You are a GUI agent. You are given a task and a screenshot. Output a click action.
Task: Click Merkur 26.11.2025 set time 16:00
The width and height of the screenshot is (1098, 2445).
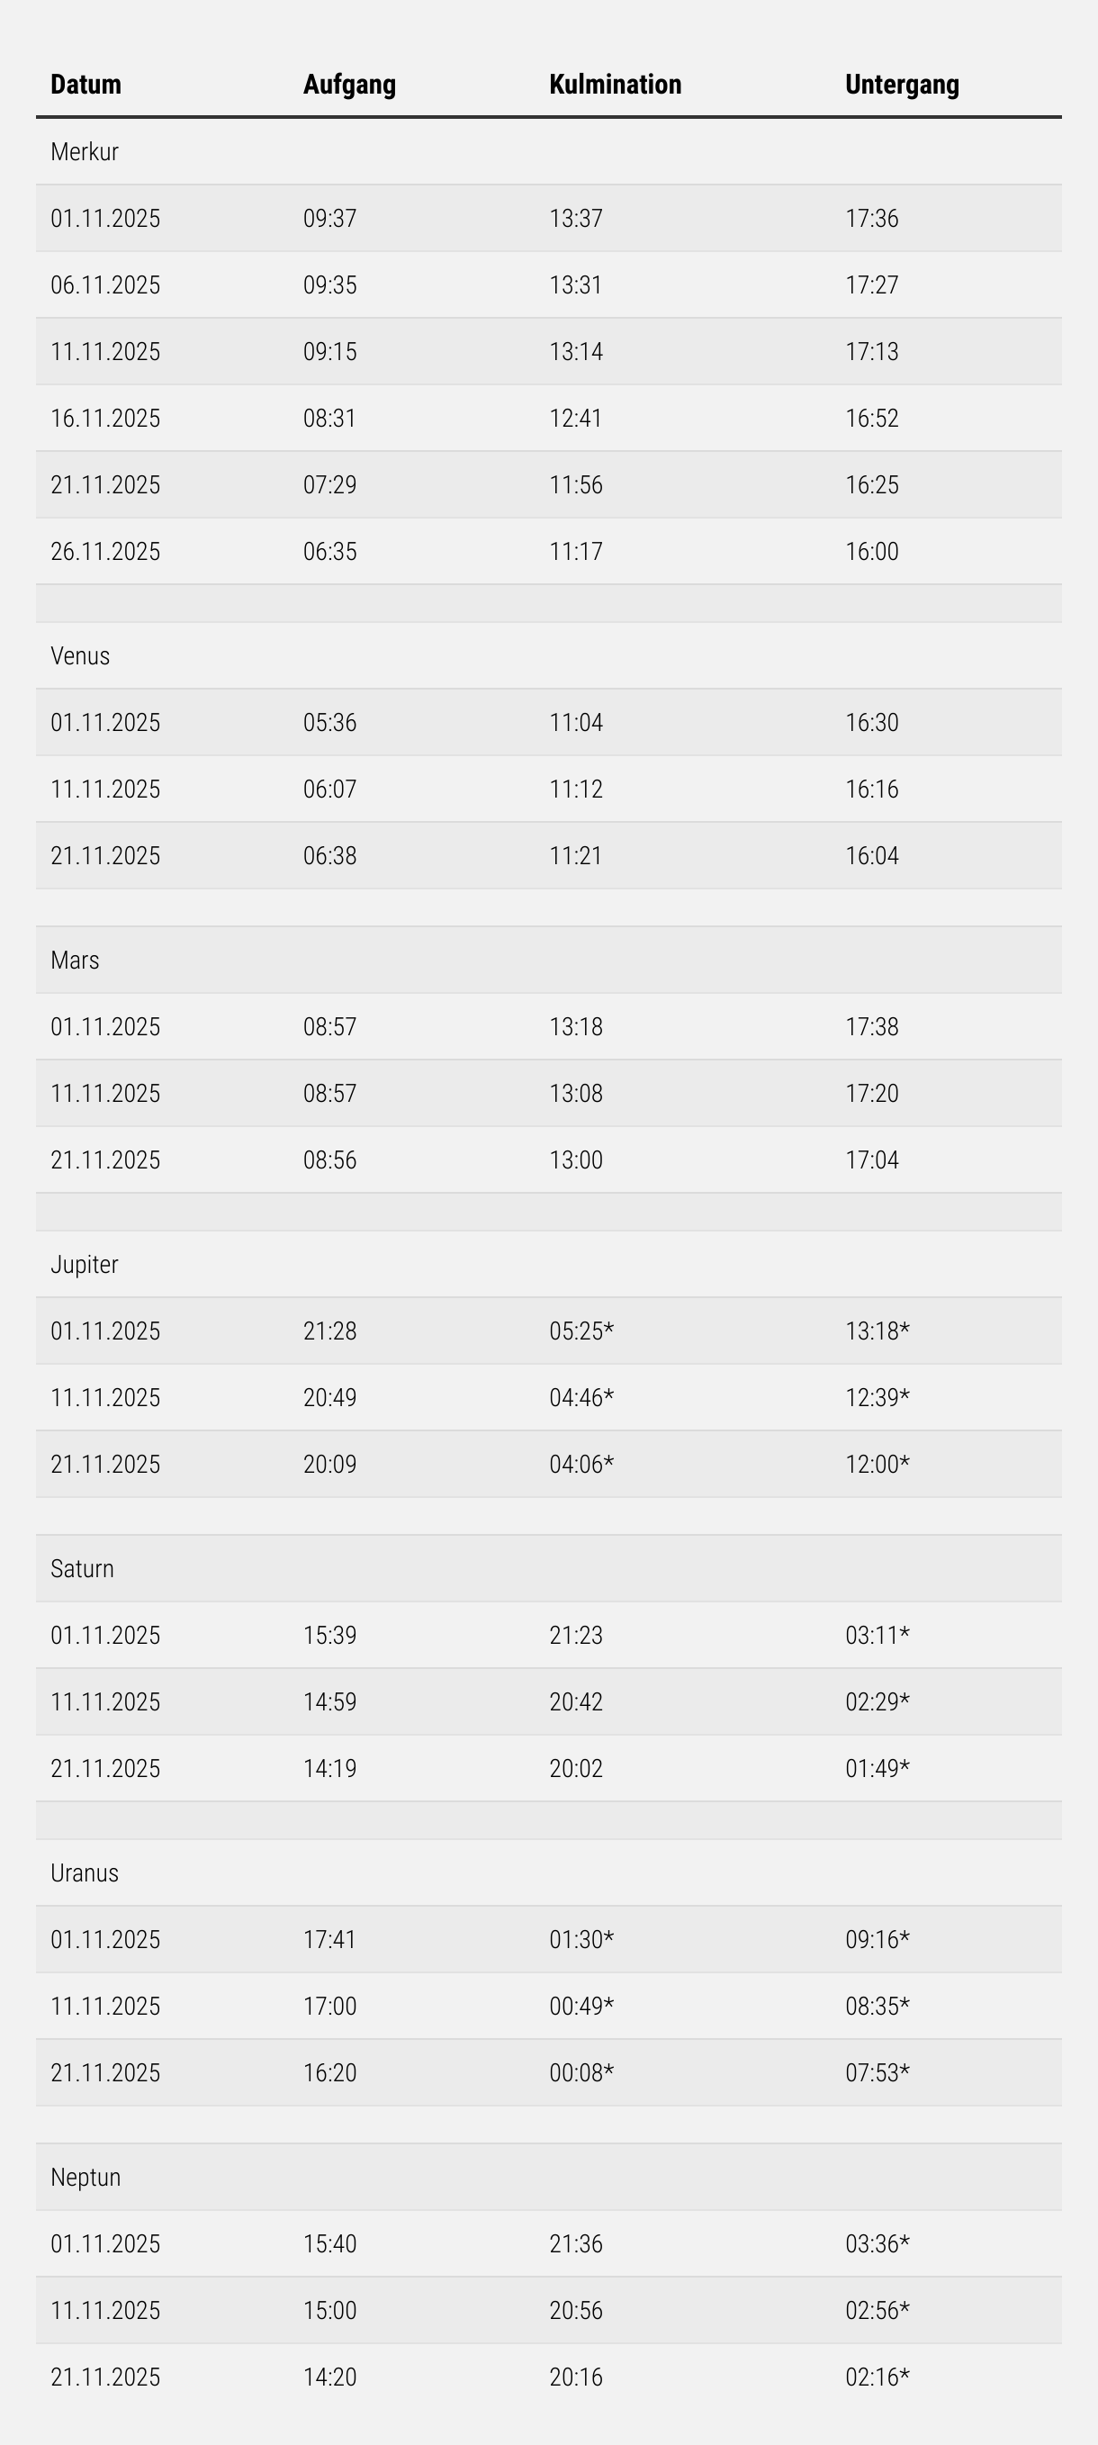pos(871,552)
